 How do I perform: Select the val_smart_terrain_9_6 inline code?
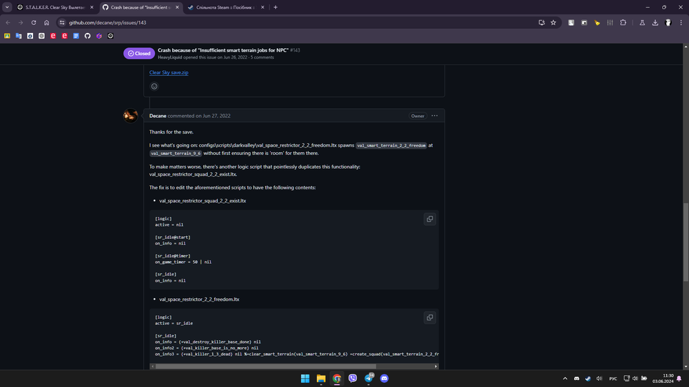pos(176,154)
